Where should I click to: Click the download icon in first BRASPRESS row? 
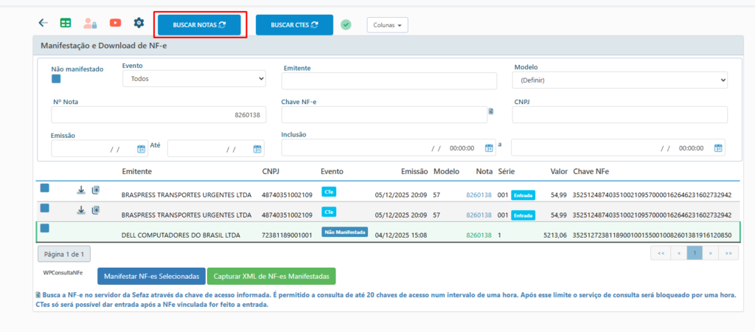(x=81, y=190)
